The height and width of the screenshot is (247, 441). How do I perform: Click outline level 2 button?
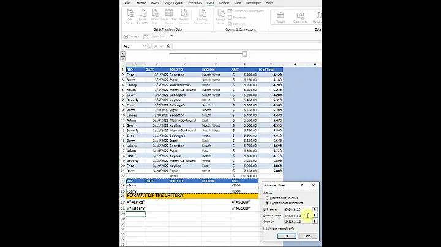pos(123,59)
